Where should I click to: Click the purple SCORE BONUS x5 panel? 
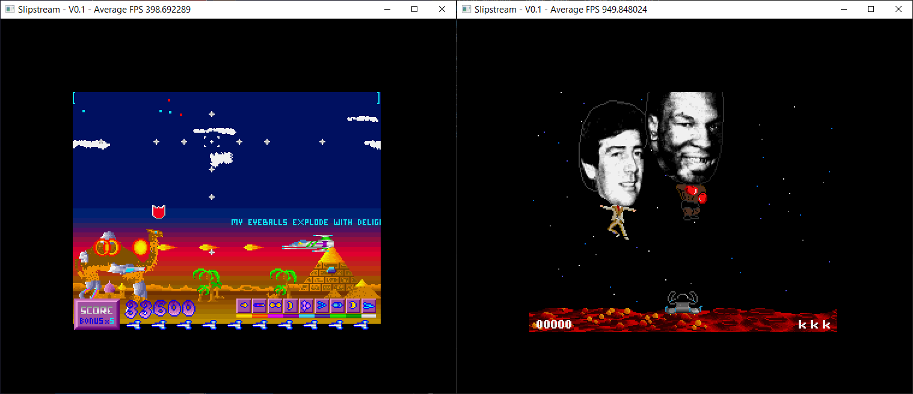pyautogui.click(x=97, y=315)
